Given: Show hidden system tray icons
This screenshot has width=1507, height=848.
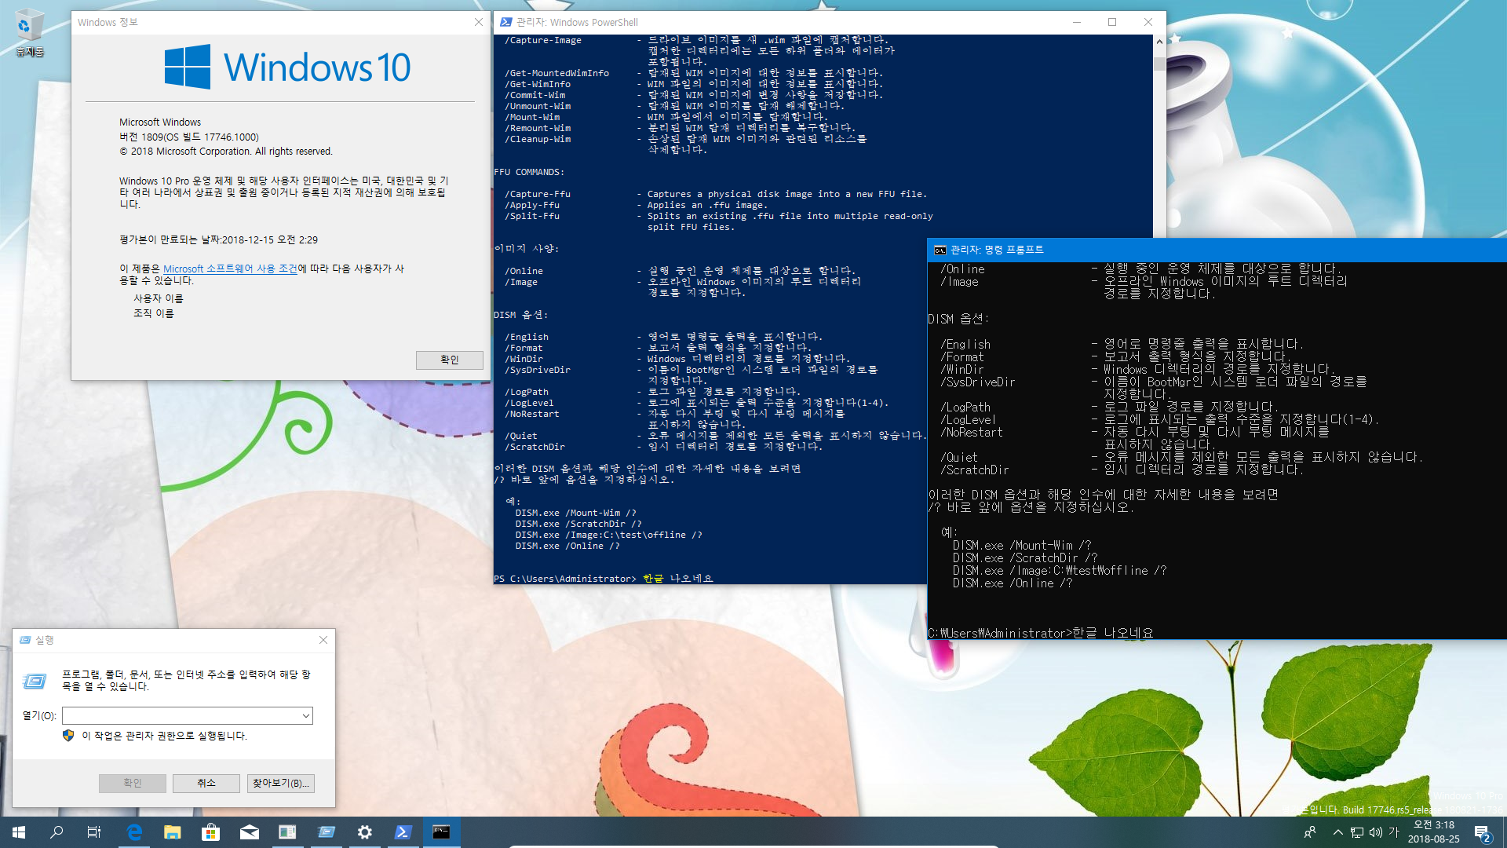Looking at the screenshot, I should pos(1337,832).
